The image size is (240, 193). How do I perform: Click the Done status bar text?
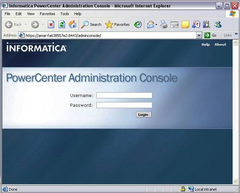[13, 189]
